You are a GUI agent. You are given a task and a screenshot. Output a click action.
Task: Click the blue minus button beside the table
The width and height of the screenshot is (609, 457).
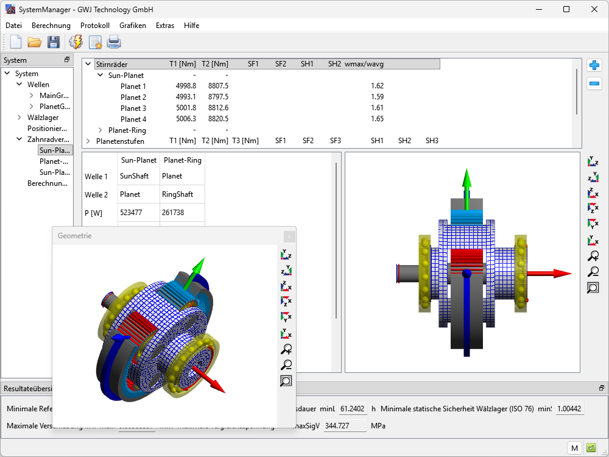594,83
